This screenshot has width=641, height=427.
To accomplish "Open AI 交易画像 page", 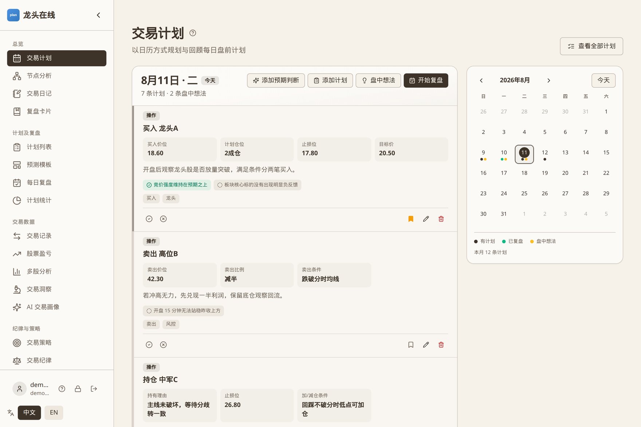I will click(57, 307).
